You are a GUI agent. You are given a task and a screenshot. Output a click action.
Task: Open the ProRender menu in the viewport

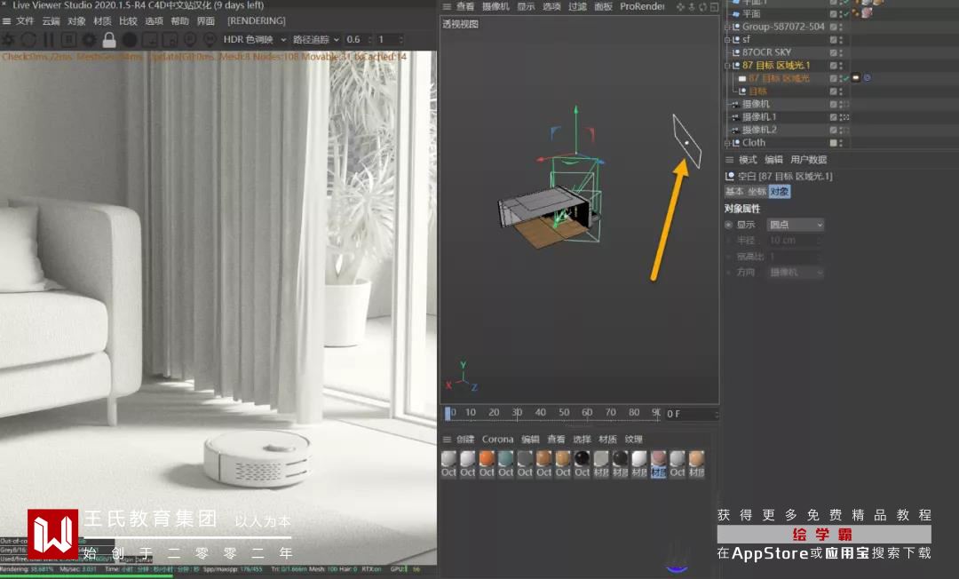(x=642, y=7)
